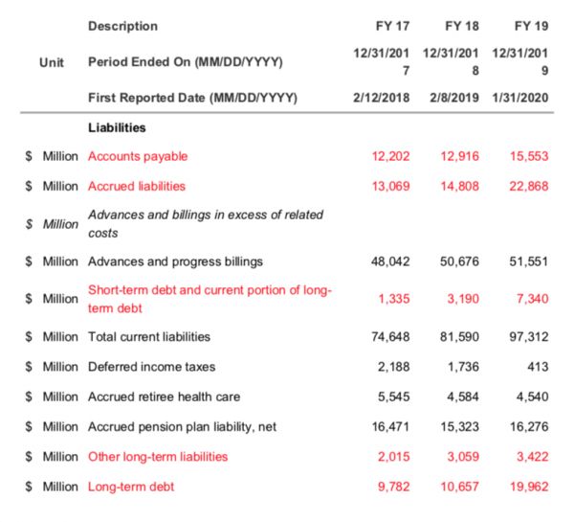The height and width of the screenshot is (522, 574).
Task: Click Long-term debt FY 18 value 10,657
Action: [459, 487]
